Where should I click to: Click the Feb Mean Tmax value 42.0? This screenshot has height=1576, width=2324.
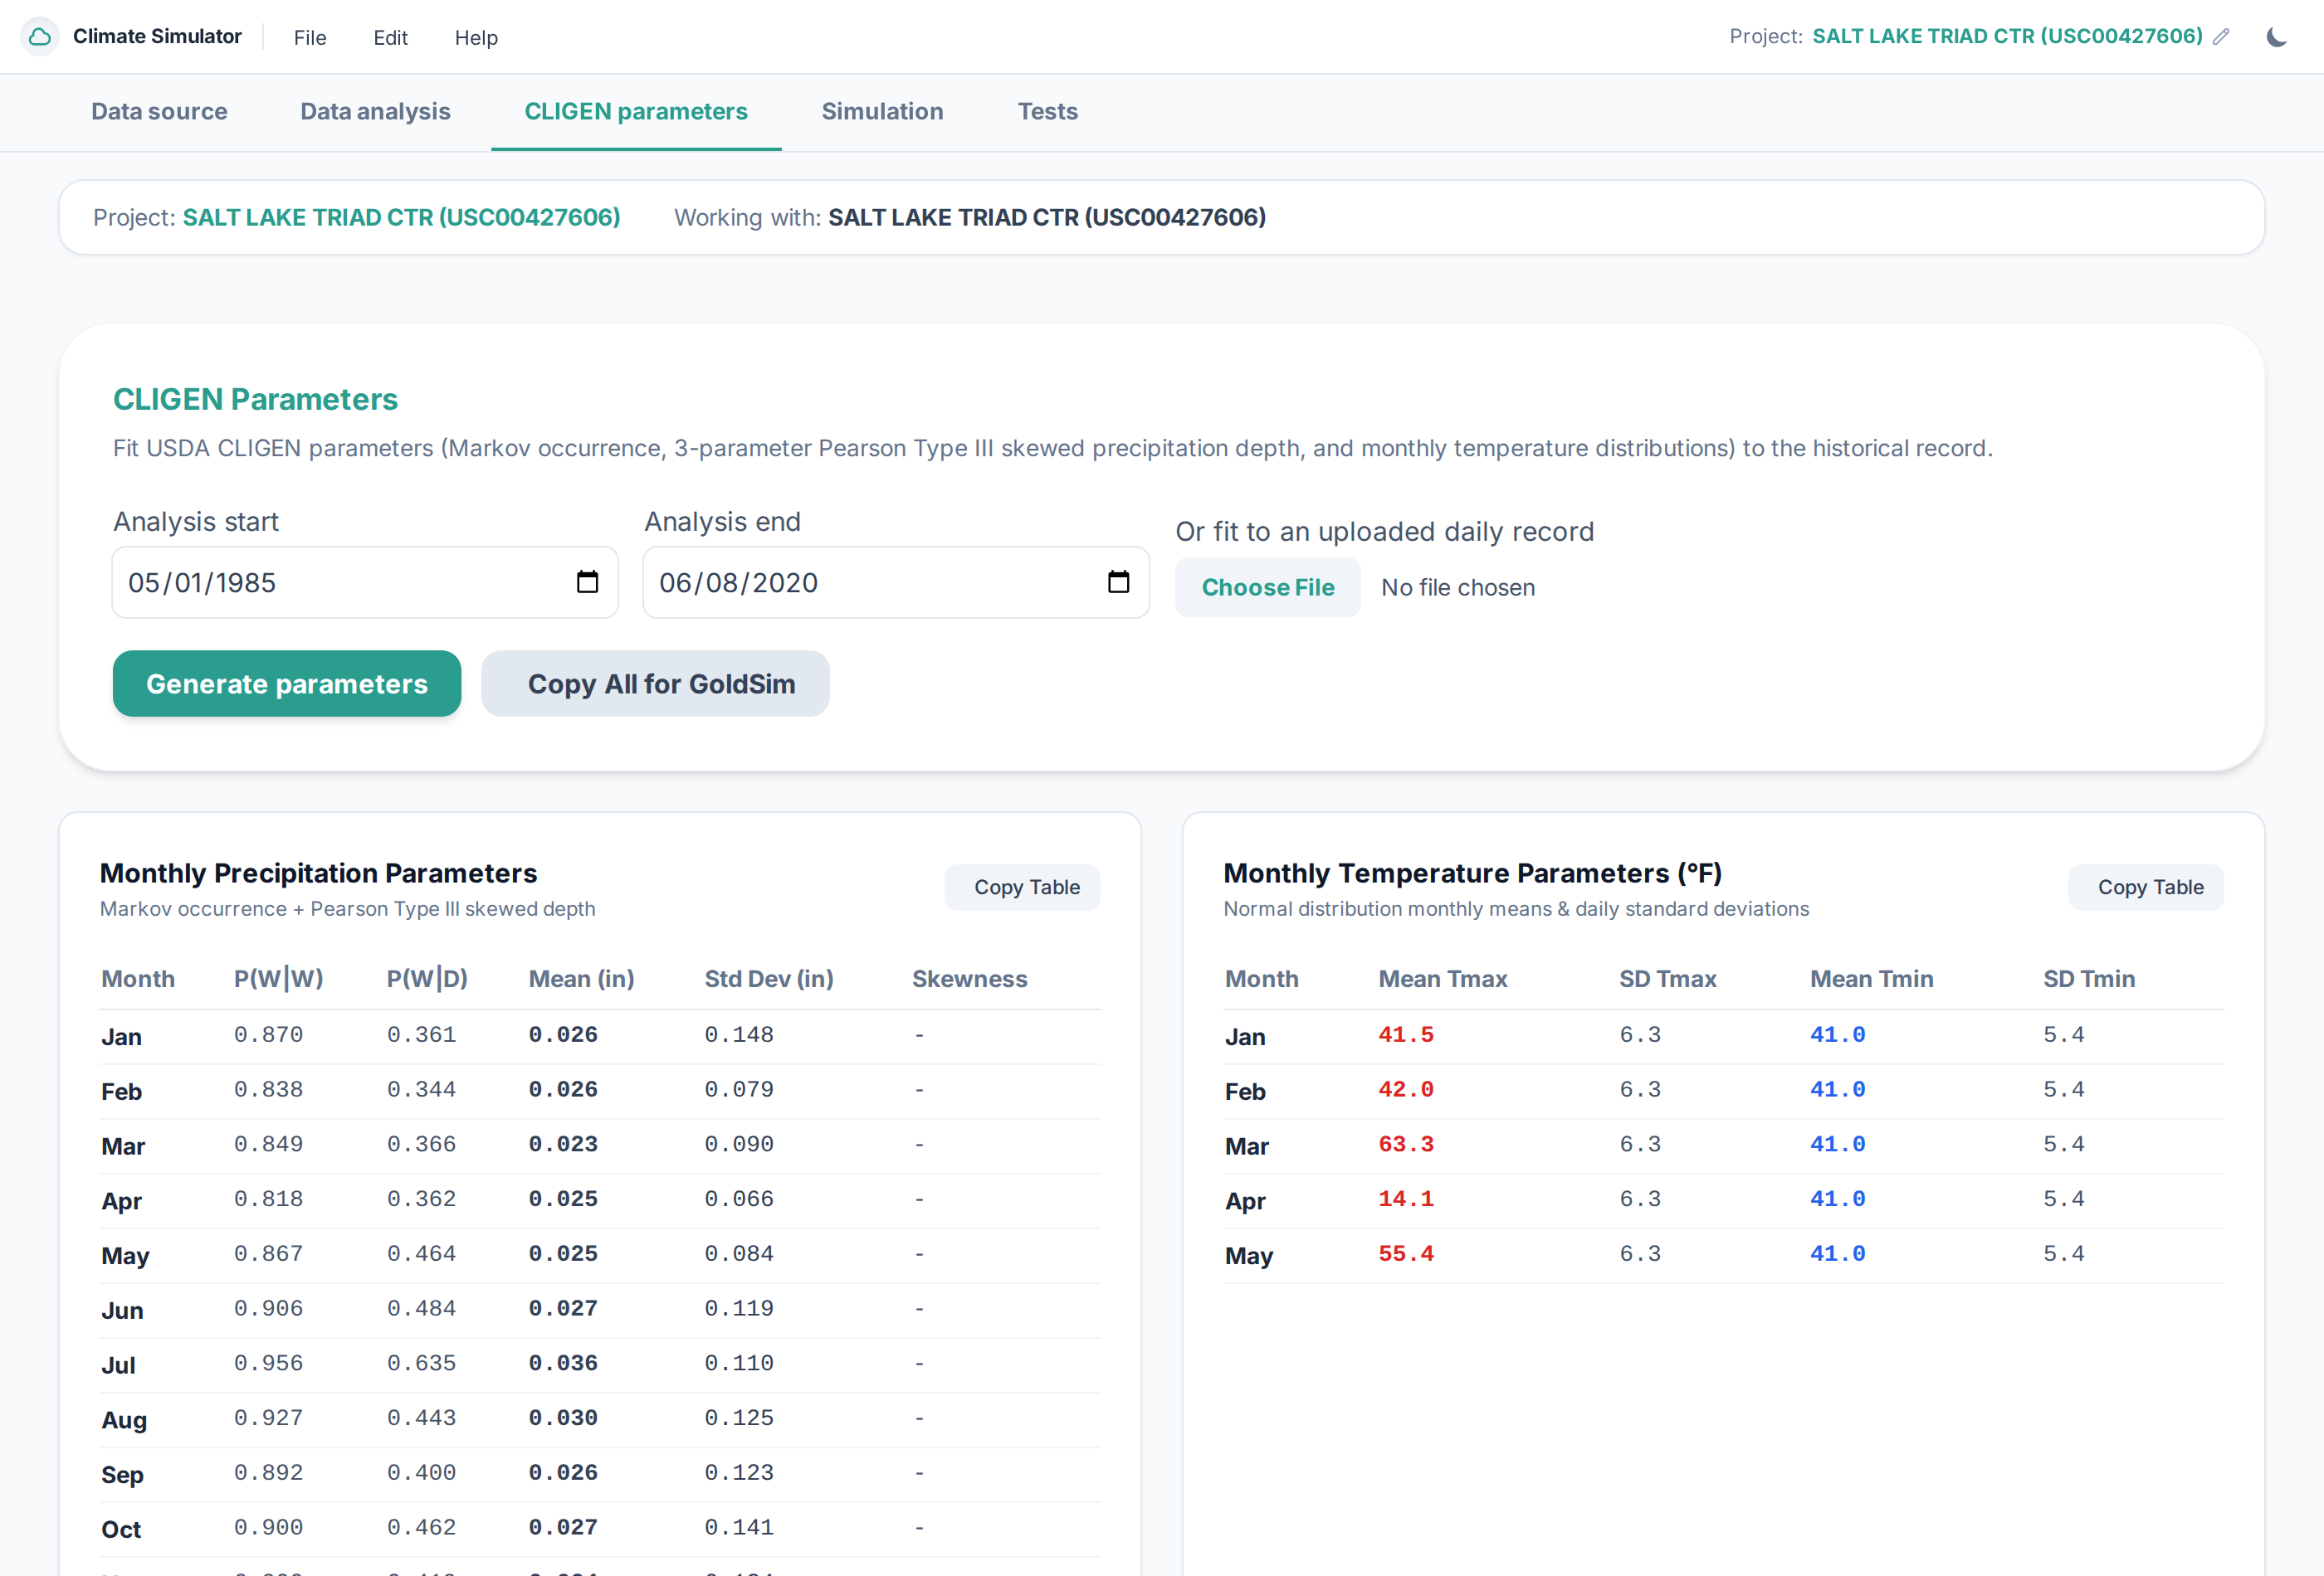pos(1406,1089)
